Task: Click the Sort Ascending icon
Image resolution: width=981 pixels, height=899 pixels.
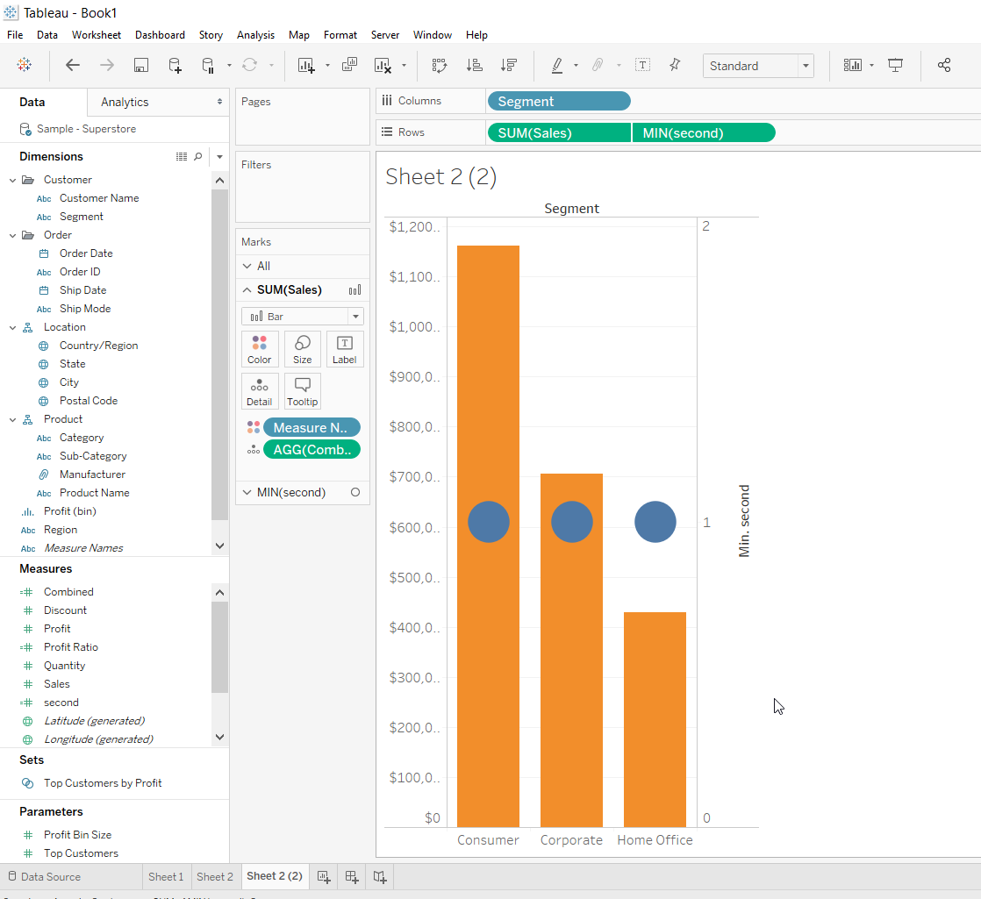Action: 474,65
